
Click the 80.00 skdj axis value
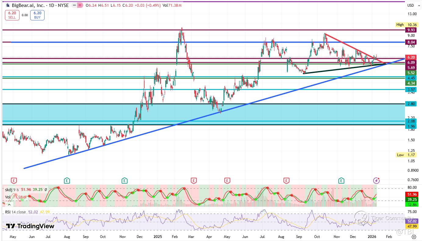click(x=412, y=188)
